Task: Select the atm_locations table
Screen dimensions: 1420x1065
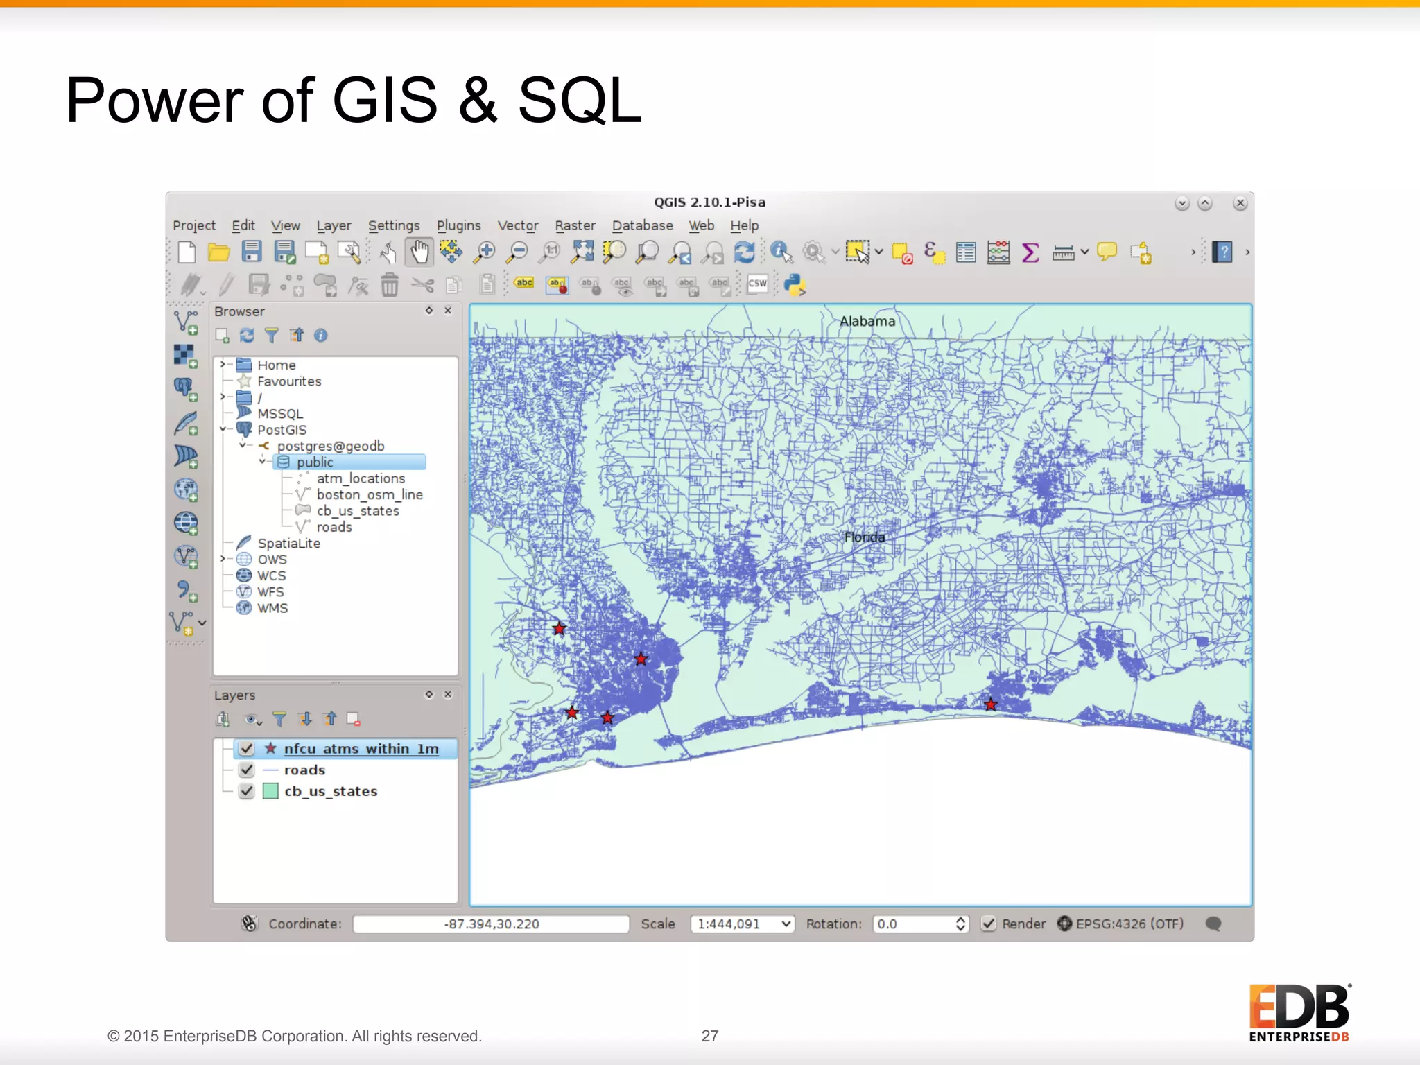Action: (361, 478)
